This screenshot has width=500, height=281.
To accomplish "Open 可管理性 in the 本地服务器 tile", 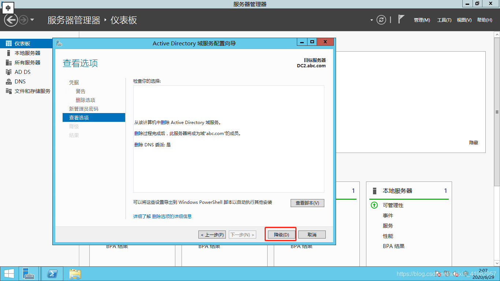I will (393, 205).
